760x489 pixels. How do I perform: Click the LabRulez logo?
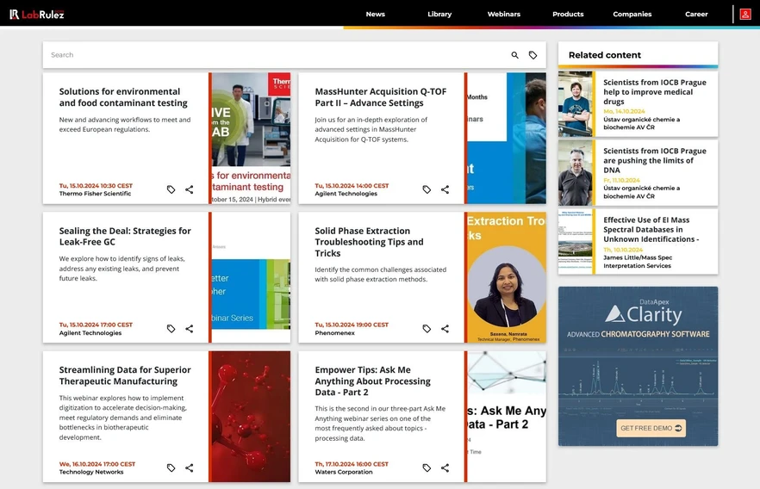[x=37, y=14]
